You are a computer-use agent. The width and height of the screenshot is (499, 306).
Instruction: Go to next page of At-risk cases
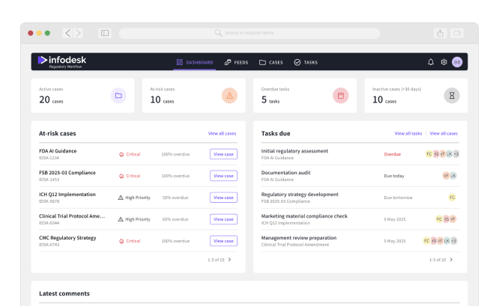point(229,260)
